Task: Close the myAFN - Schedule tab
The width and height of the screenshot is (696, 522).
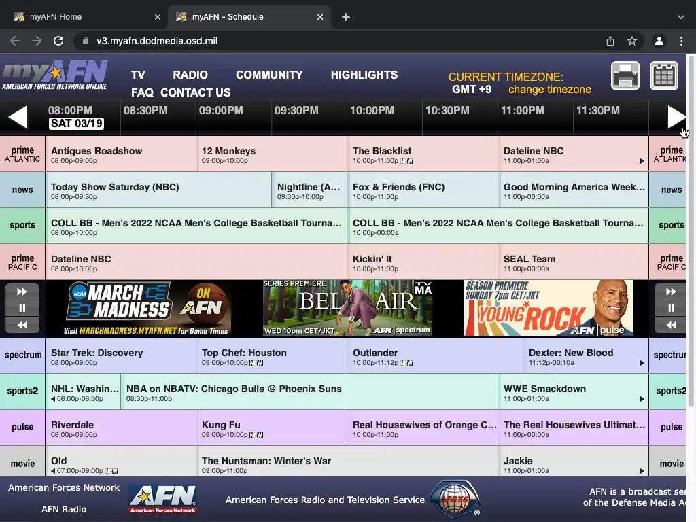Action: [320, 17]
